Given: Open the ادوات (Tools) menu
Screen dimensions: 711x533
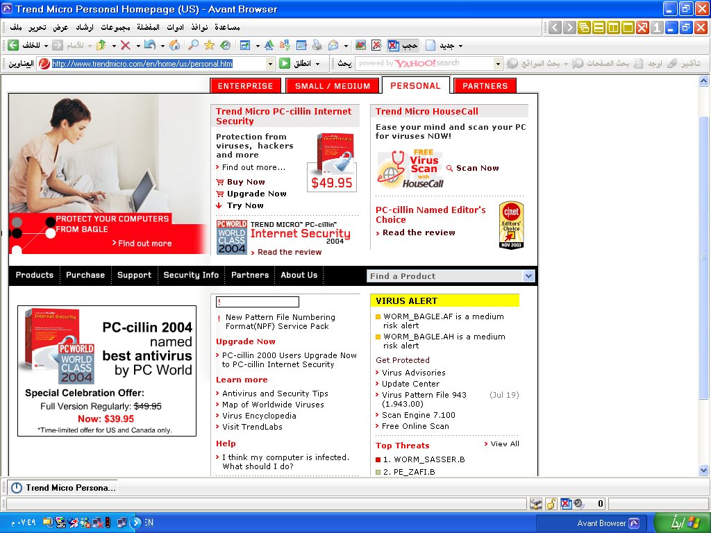Looking at the screenshot, I should (x=175, y=28).
